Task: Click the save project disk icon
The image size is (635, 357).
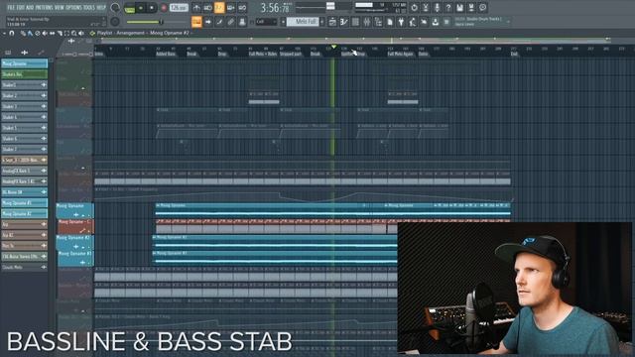Action: [459, 8]
